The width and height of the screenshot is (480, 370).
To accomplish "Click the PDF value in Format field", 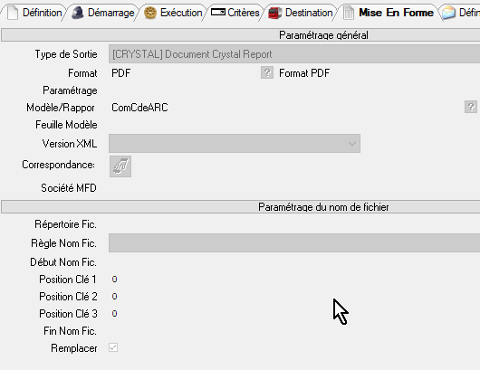I will pos(121,73).
